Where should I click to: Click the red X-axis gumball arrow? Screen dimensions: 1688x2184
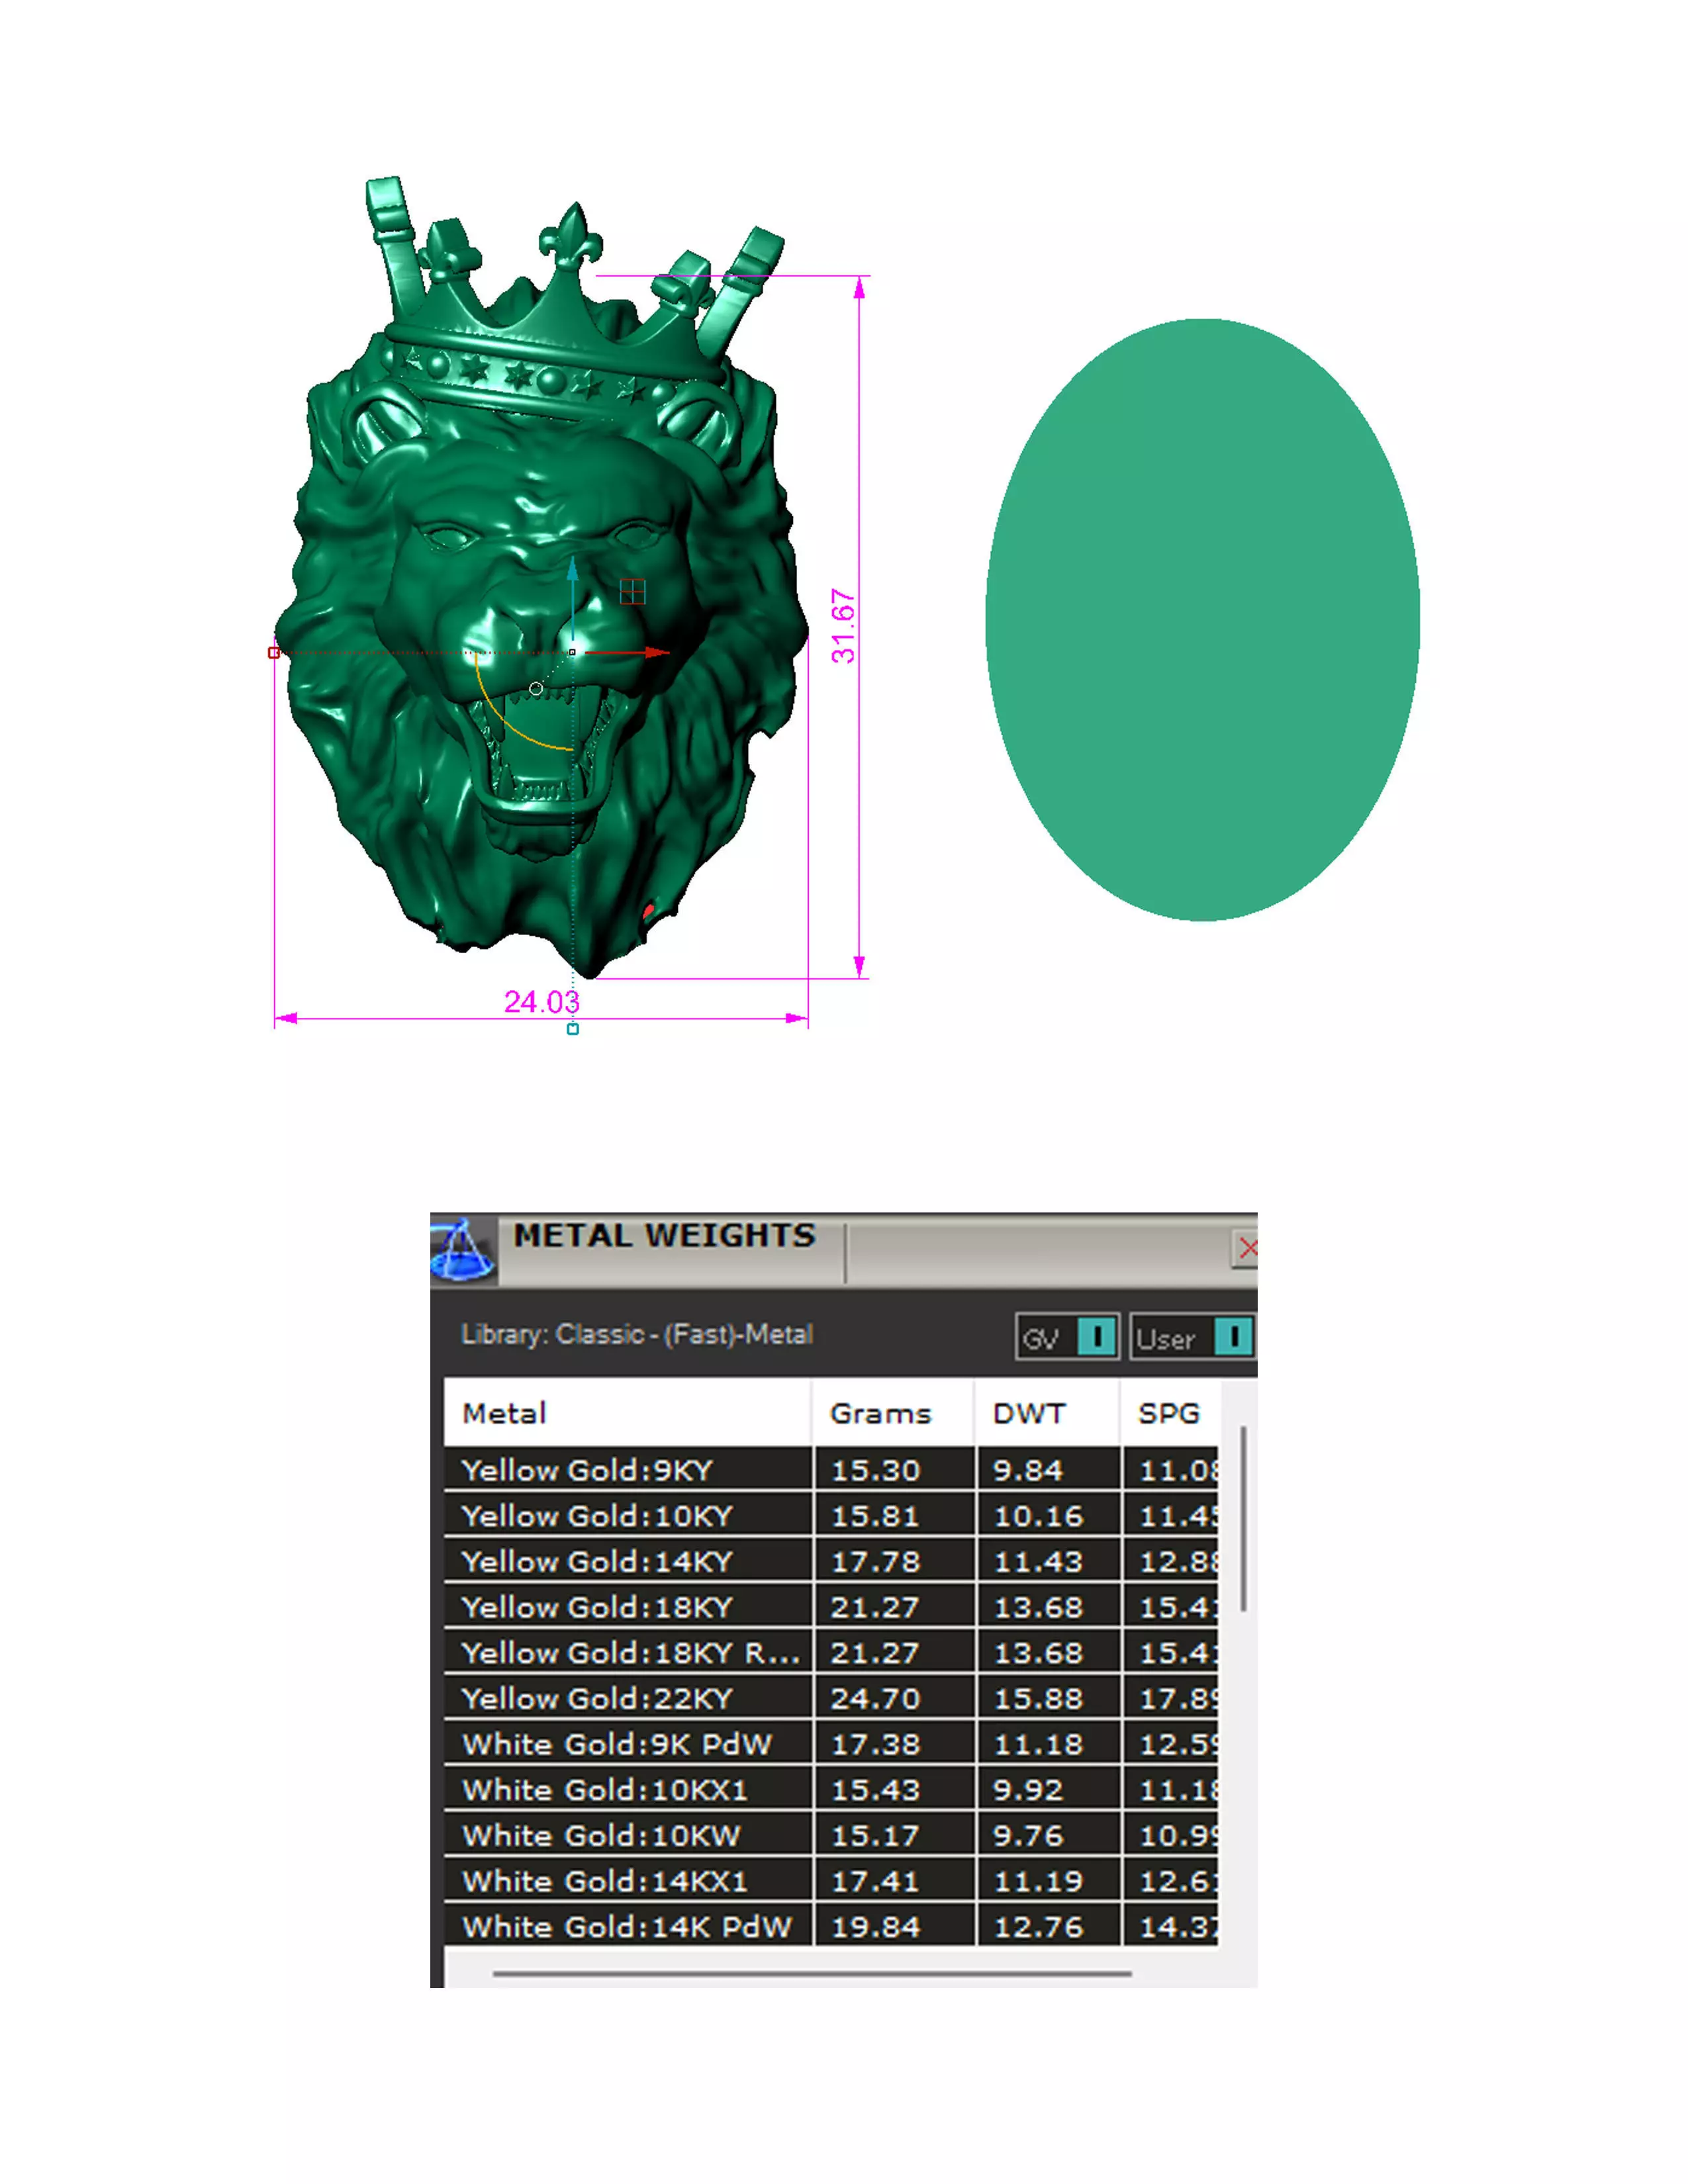point(628,652)
